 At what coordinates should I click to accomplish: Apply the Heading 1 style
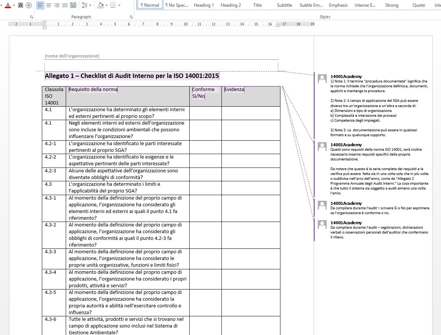[204, 5]
